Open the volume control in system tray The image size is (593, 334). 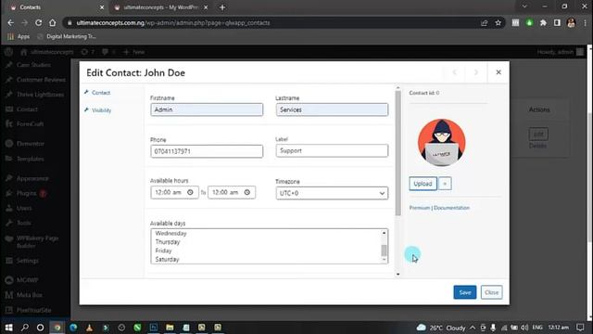(524, 328)
